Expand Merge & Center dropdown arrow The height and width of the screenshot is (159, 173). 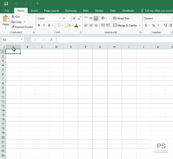pyautogui.click(x=140, y=25)
